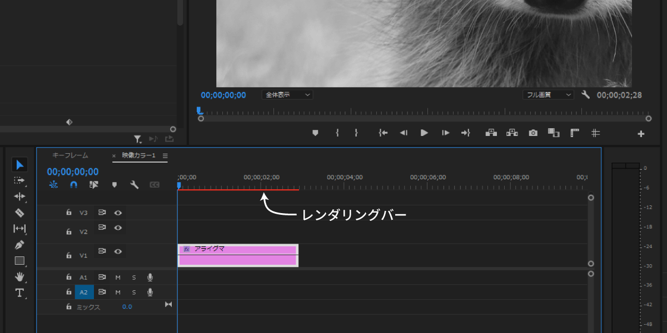The height and width of the screenshot is (333, 667).
Task: Mark In point in Program Monitor
Action: click(337, 133)
